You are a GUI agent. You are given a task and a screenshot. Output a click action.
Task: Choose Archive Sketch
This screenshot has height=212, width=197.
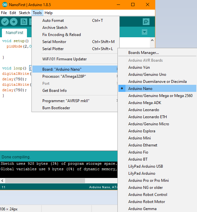pyautogui.click(x=75, y=28)
